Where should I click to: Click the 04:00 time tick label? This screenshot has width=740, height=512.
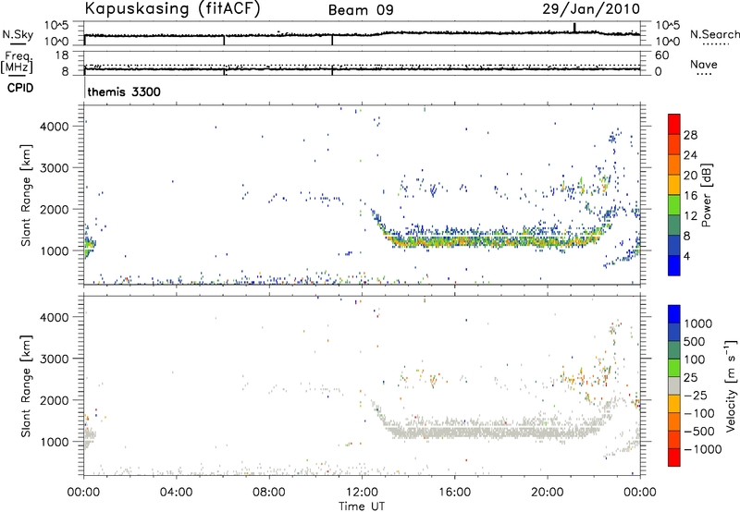[177, 493]
